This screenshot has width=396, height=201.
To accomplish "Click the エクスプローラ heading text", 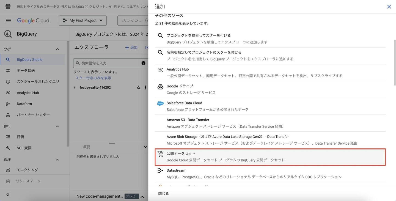I will 92,47.
